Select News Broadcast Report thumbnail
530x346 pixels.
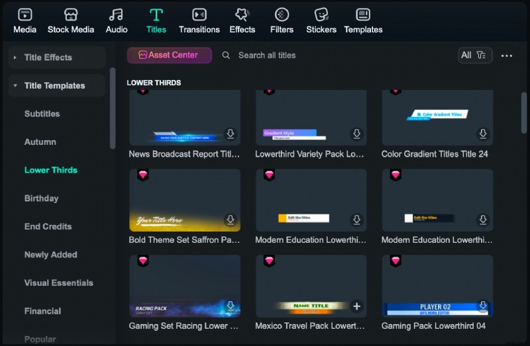point(185,118)
